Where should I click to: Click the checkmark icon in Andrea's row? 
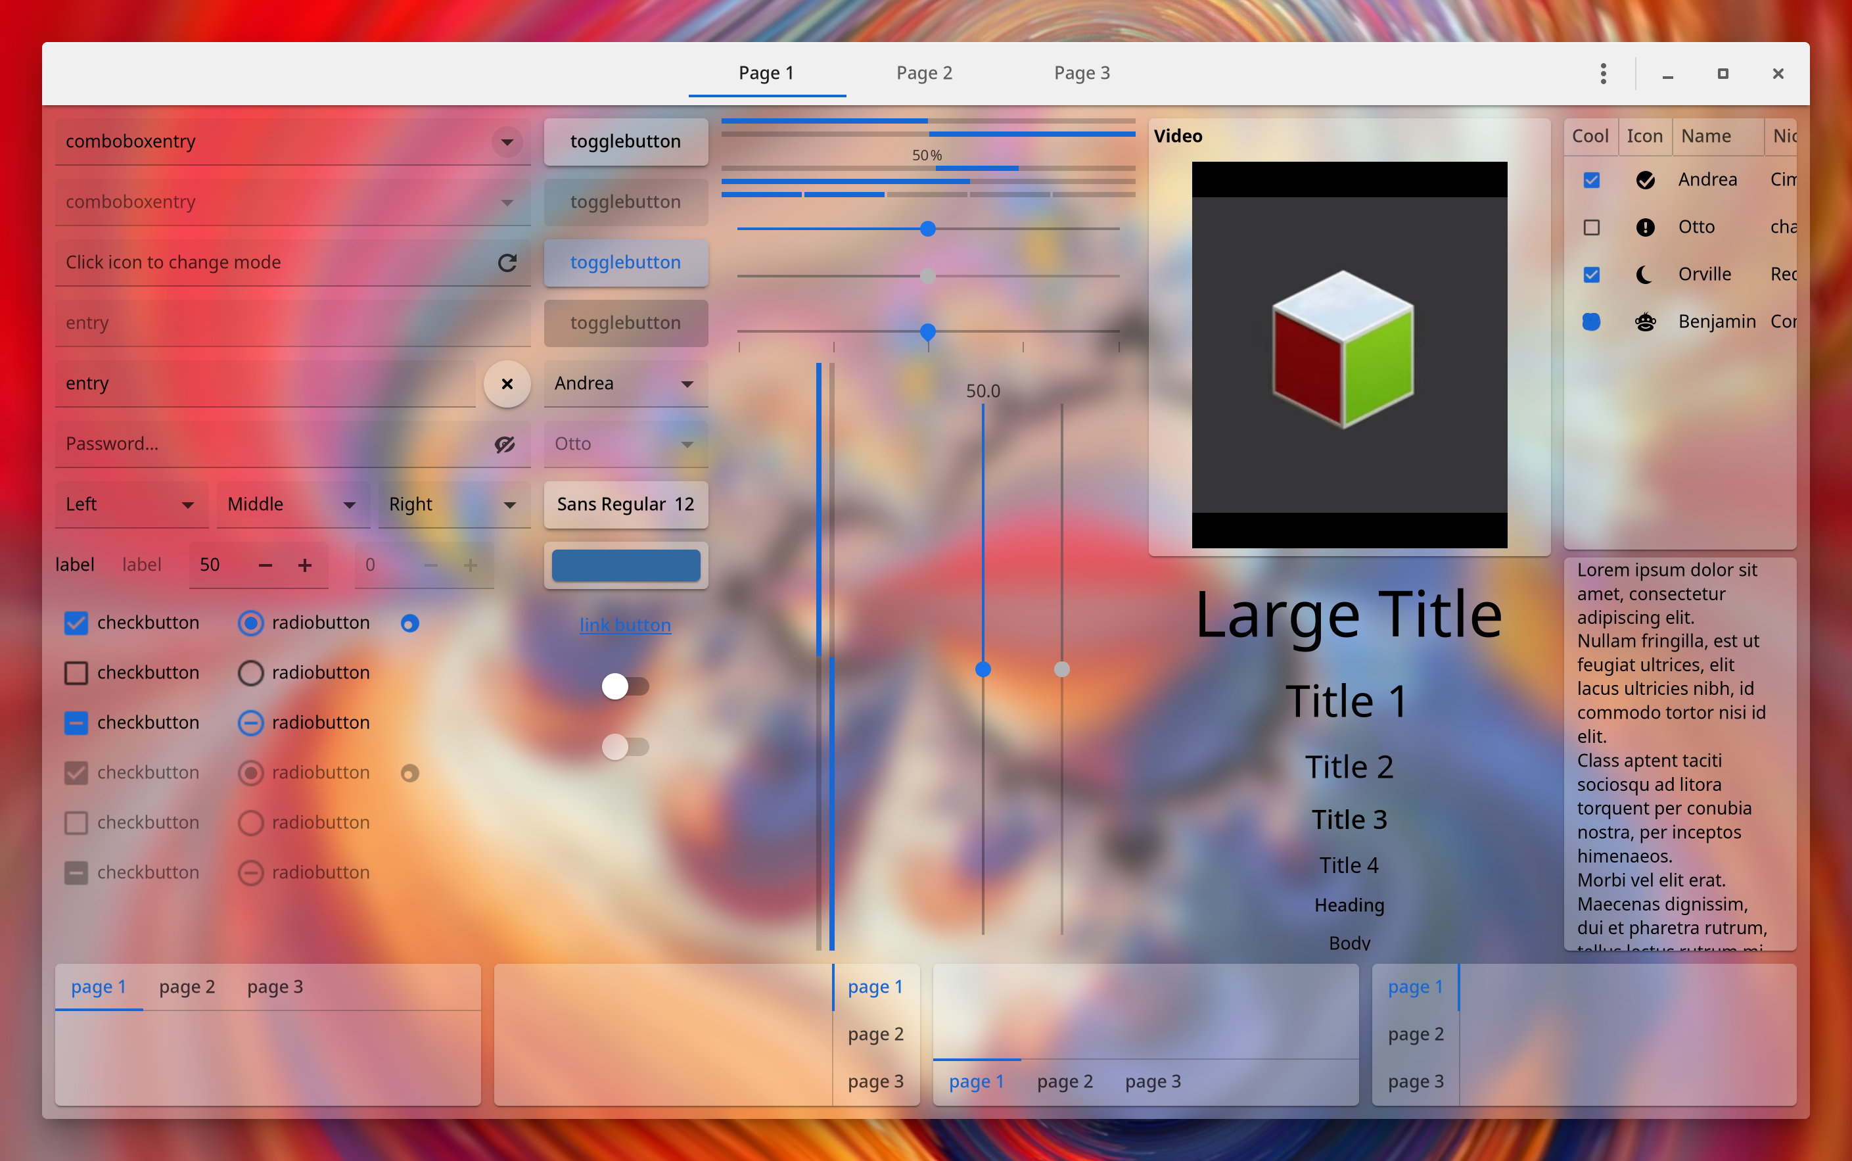(1645, 179)
